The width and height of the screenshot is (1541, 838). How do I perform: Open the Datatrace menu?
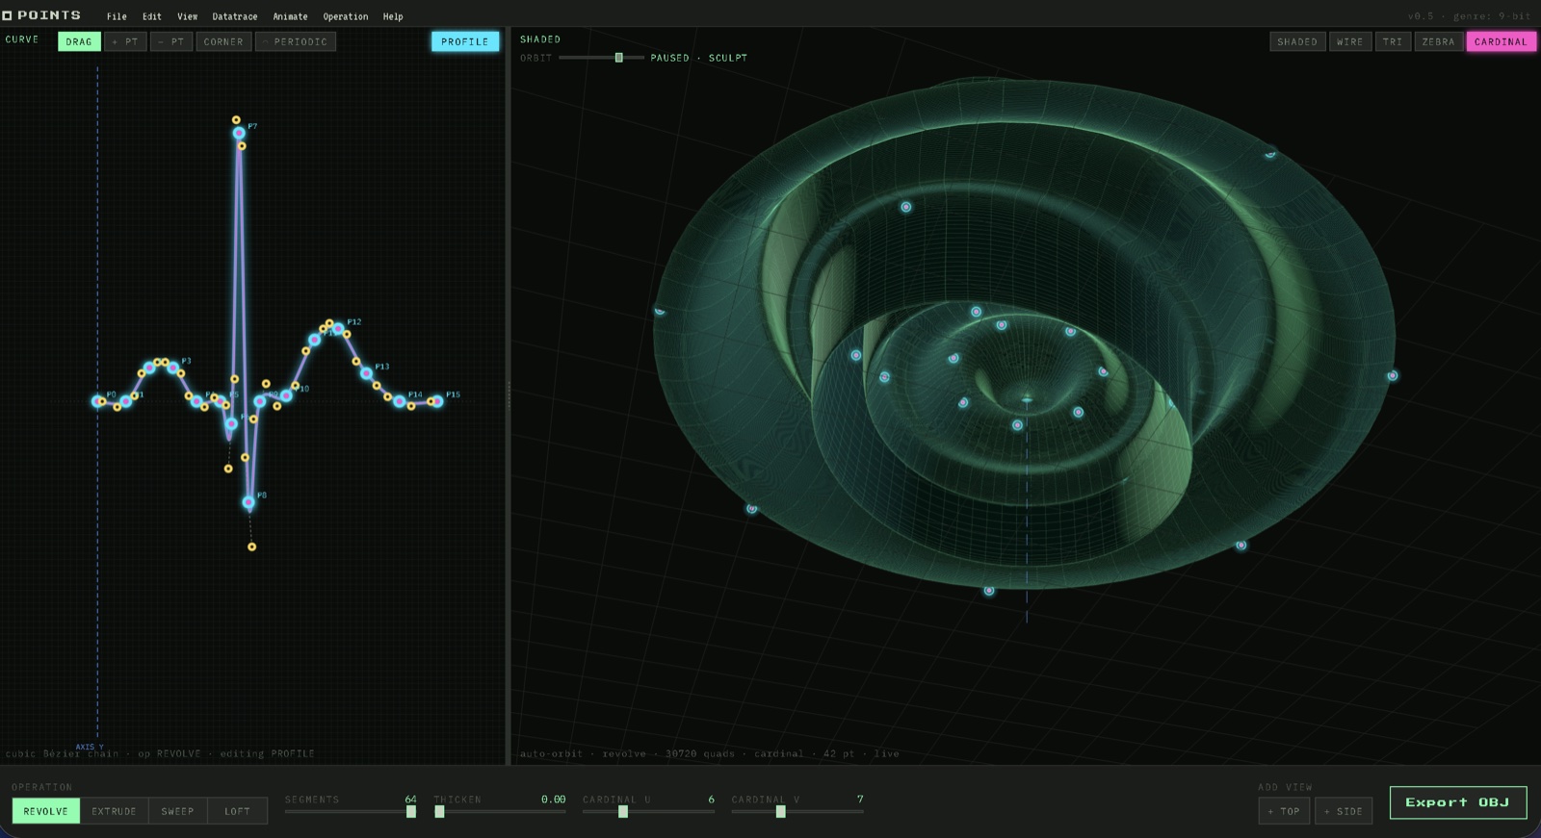coord(235,16)
